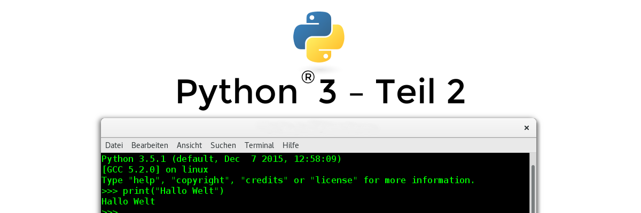
Task: Open the Bearbeiten menu
Action: click(x=150, y=145)
